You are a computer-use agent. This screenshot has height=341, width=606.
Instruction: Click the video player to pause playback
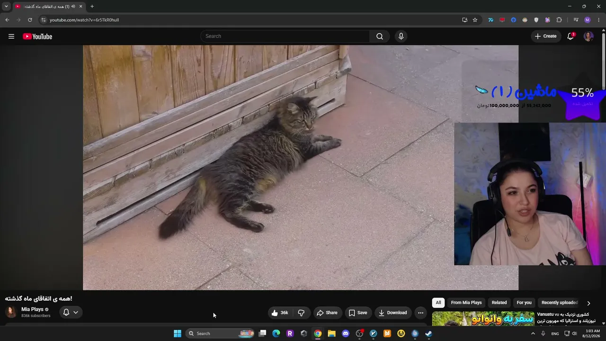click(301, 168)
